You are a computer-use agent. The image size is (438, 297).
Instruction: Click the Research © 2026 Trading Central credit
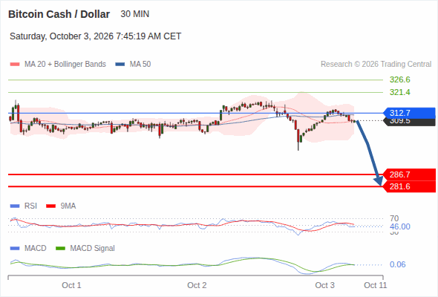(x=376, y=65)
